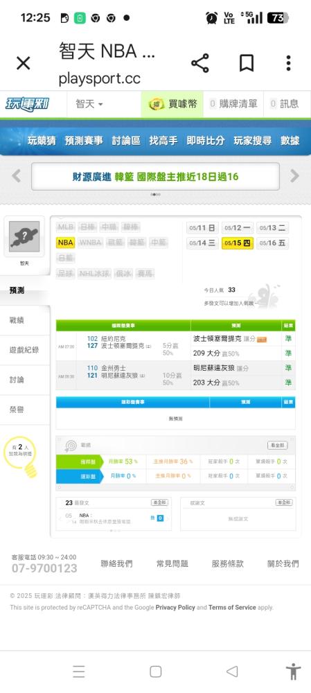The height and width of the screenshot is (693, 311).
Task: Tap 金州勇士 team name
Action: [x=113, y=368]
